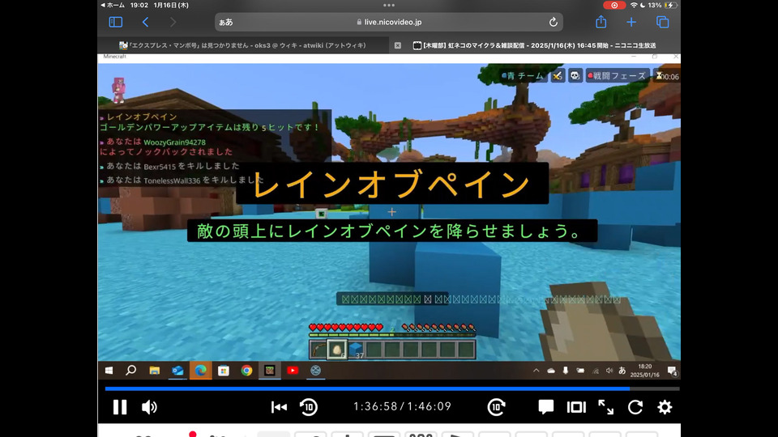
Task: Tap the red screen recording indicator
Action: (613, 5)
